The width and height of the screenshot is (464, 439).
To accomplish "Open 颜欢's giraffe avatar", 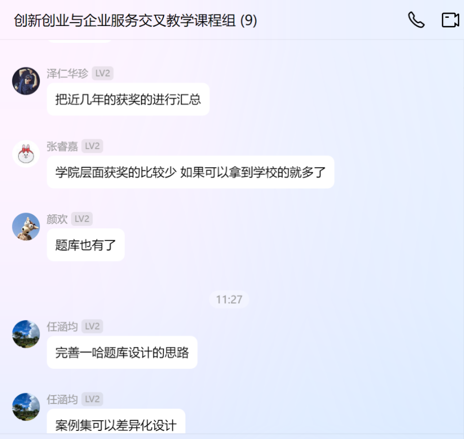I will point(26,226).
